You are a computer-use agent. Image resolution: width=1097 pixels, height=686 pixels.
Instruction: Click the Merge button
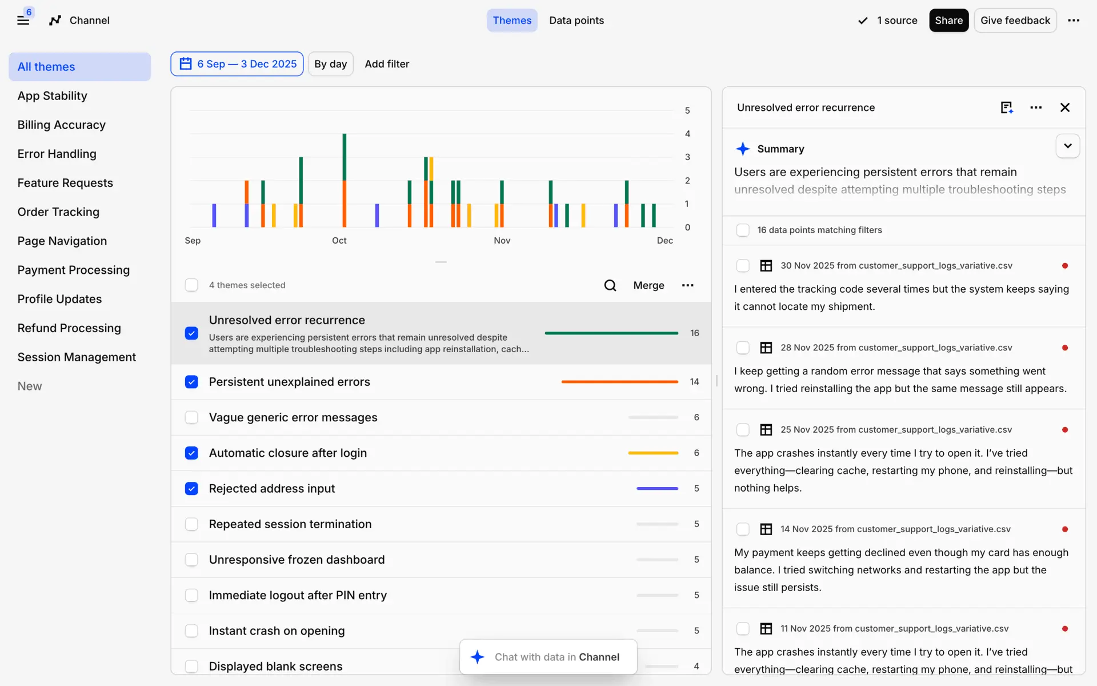(648, 285)
